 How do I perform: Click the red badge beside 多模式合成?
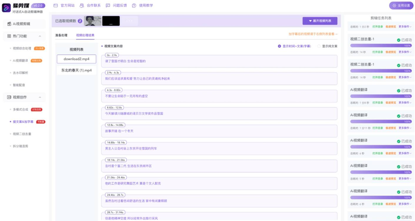[x=36, y=110]
